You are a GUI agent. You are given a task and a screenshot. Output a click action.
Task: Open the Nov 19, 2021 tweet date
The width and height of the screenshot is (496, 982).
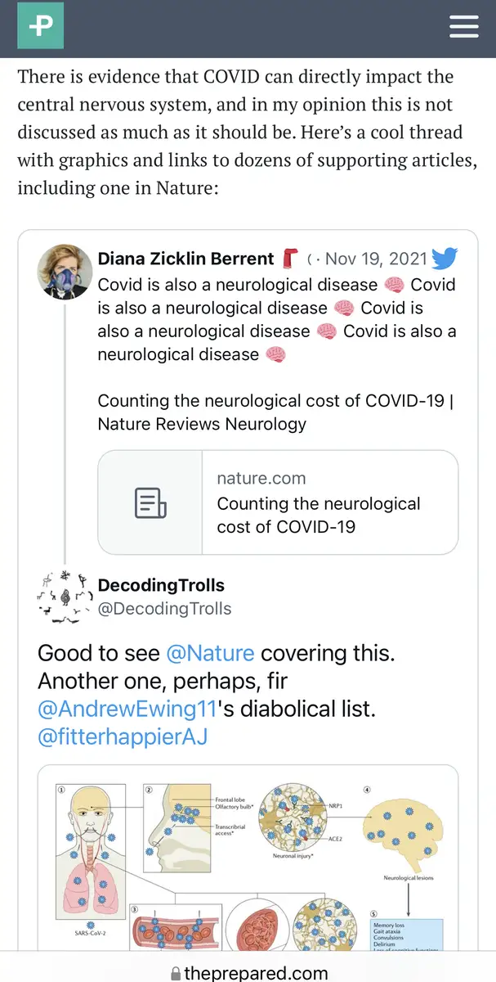(376, 259)
